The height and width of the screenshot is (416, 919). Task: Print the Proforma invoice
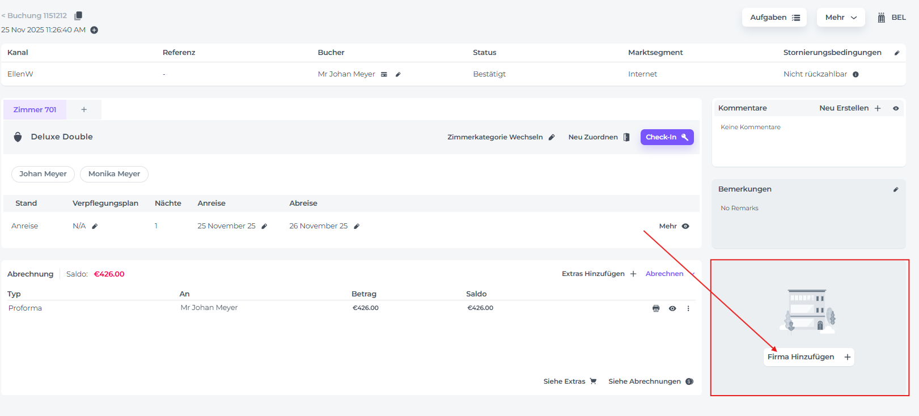click(656, 308)
